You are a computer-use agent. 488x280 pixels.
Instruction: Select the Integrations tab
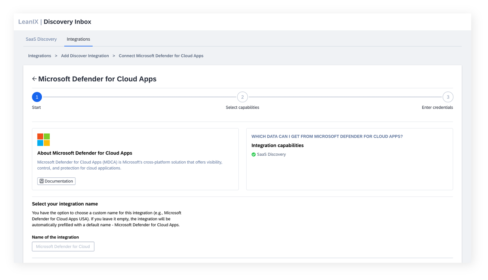tap(78, 39)
